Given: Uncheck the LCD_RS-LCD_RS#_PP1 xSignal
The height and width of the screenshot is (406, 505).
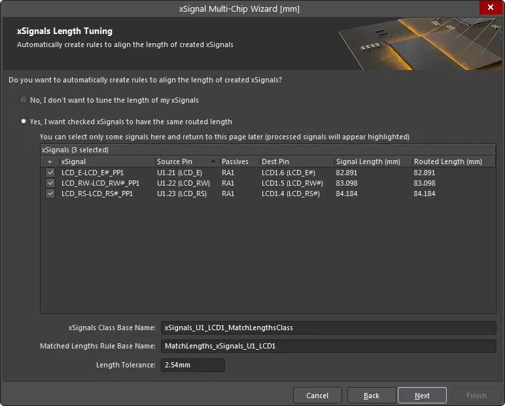Looking at the screenshot, I should tap(50, 194).
